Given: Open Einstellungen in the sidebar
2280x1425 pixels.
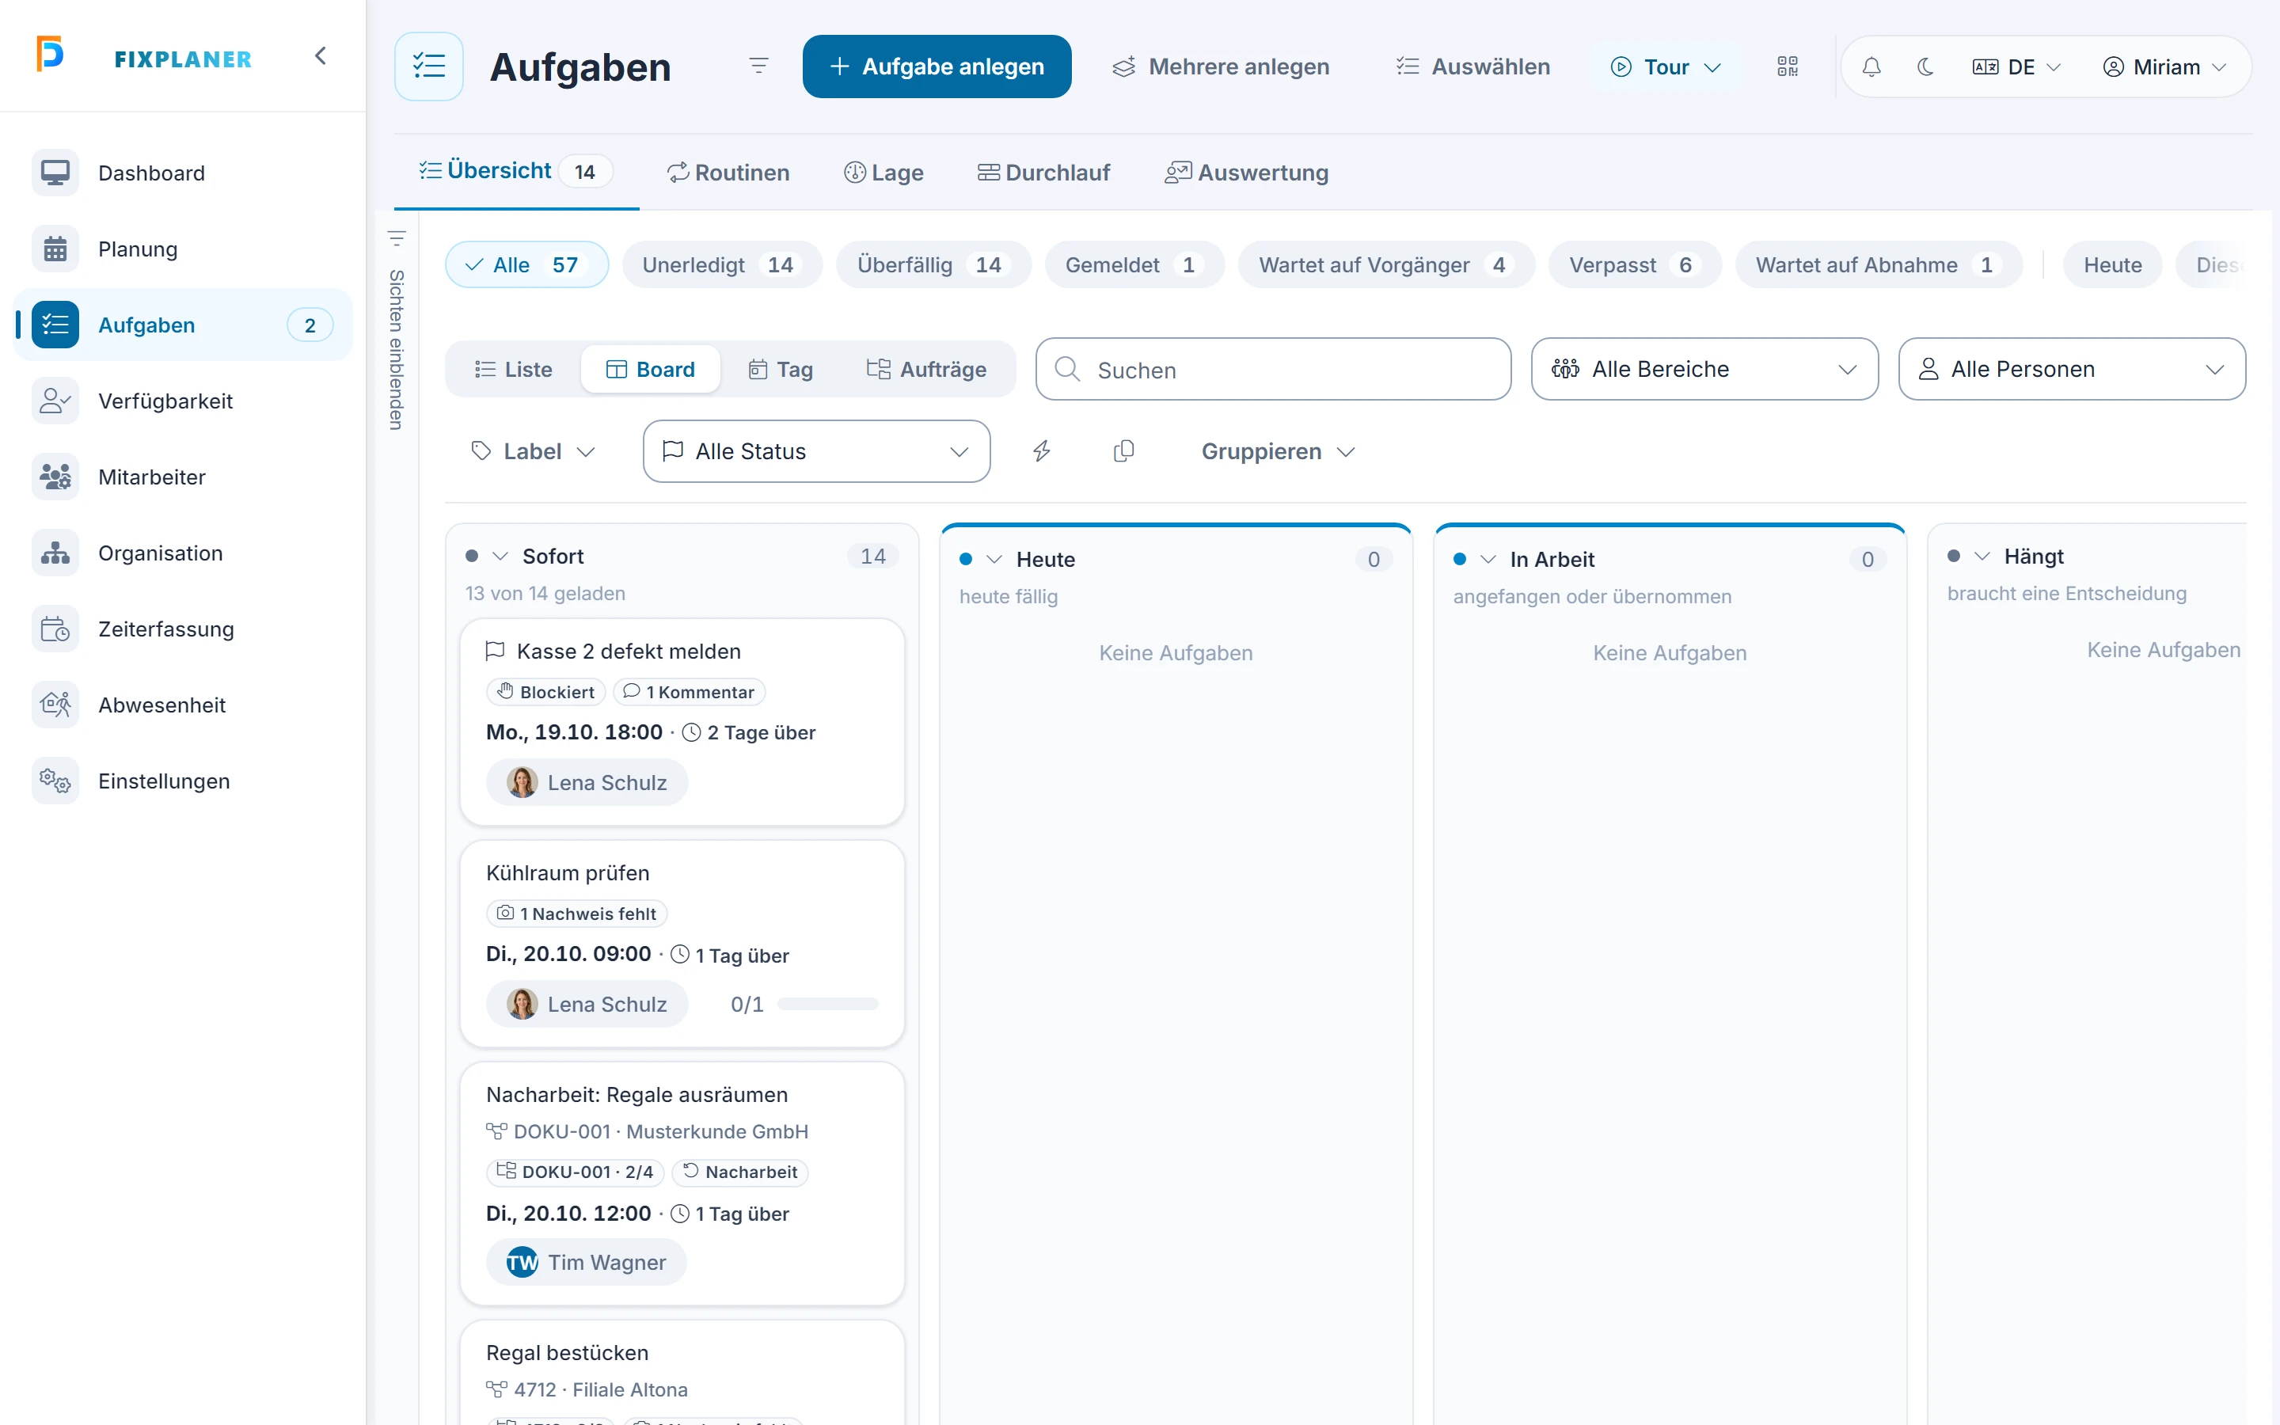Looking at the screenshot, I should tap(183, 781).
